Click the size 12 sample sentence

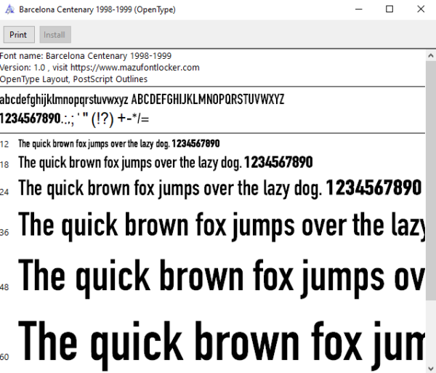[119, 144]
